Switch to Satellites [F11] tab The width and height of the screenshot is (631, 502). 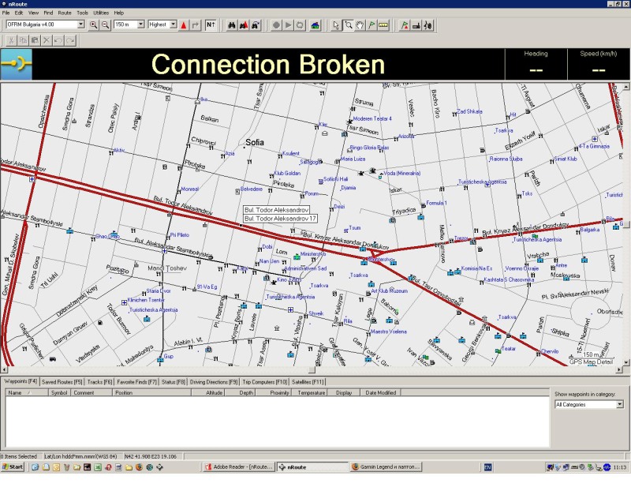click(308, 382)
